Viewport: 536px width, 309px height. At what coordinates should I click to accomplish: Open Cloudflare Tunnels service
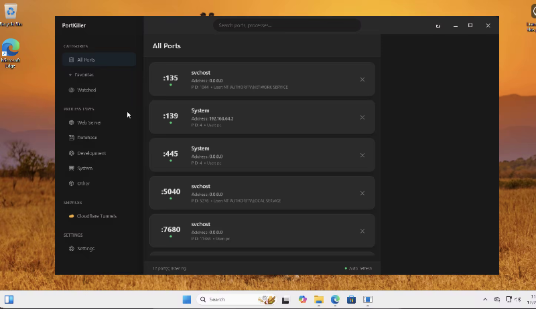(96, 216)
